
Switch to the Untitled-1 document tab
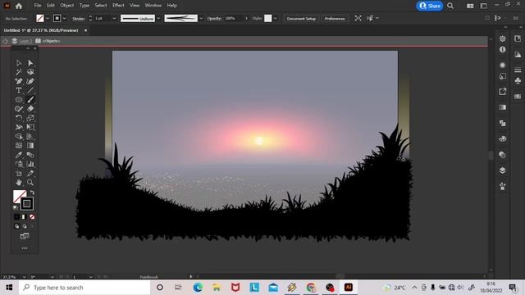pyautogui.click(x=41, y=30)
